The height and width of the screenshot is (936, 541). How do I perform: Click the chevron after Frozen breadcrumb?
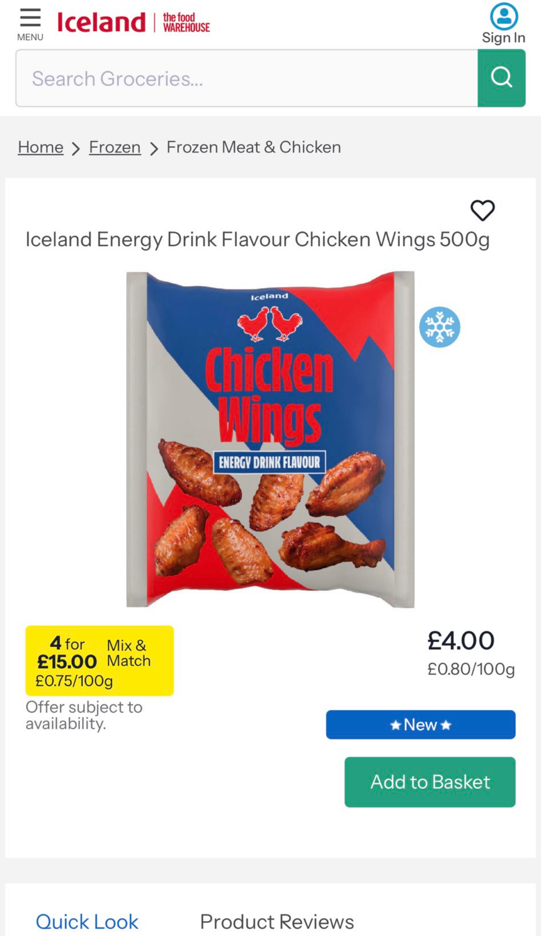(x=154, y=149)
